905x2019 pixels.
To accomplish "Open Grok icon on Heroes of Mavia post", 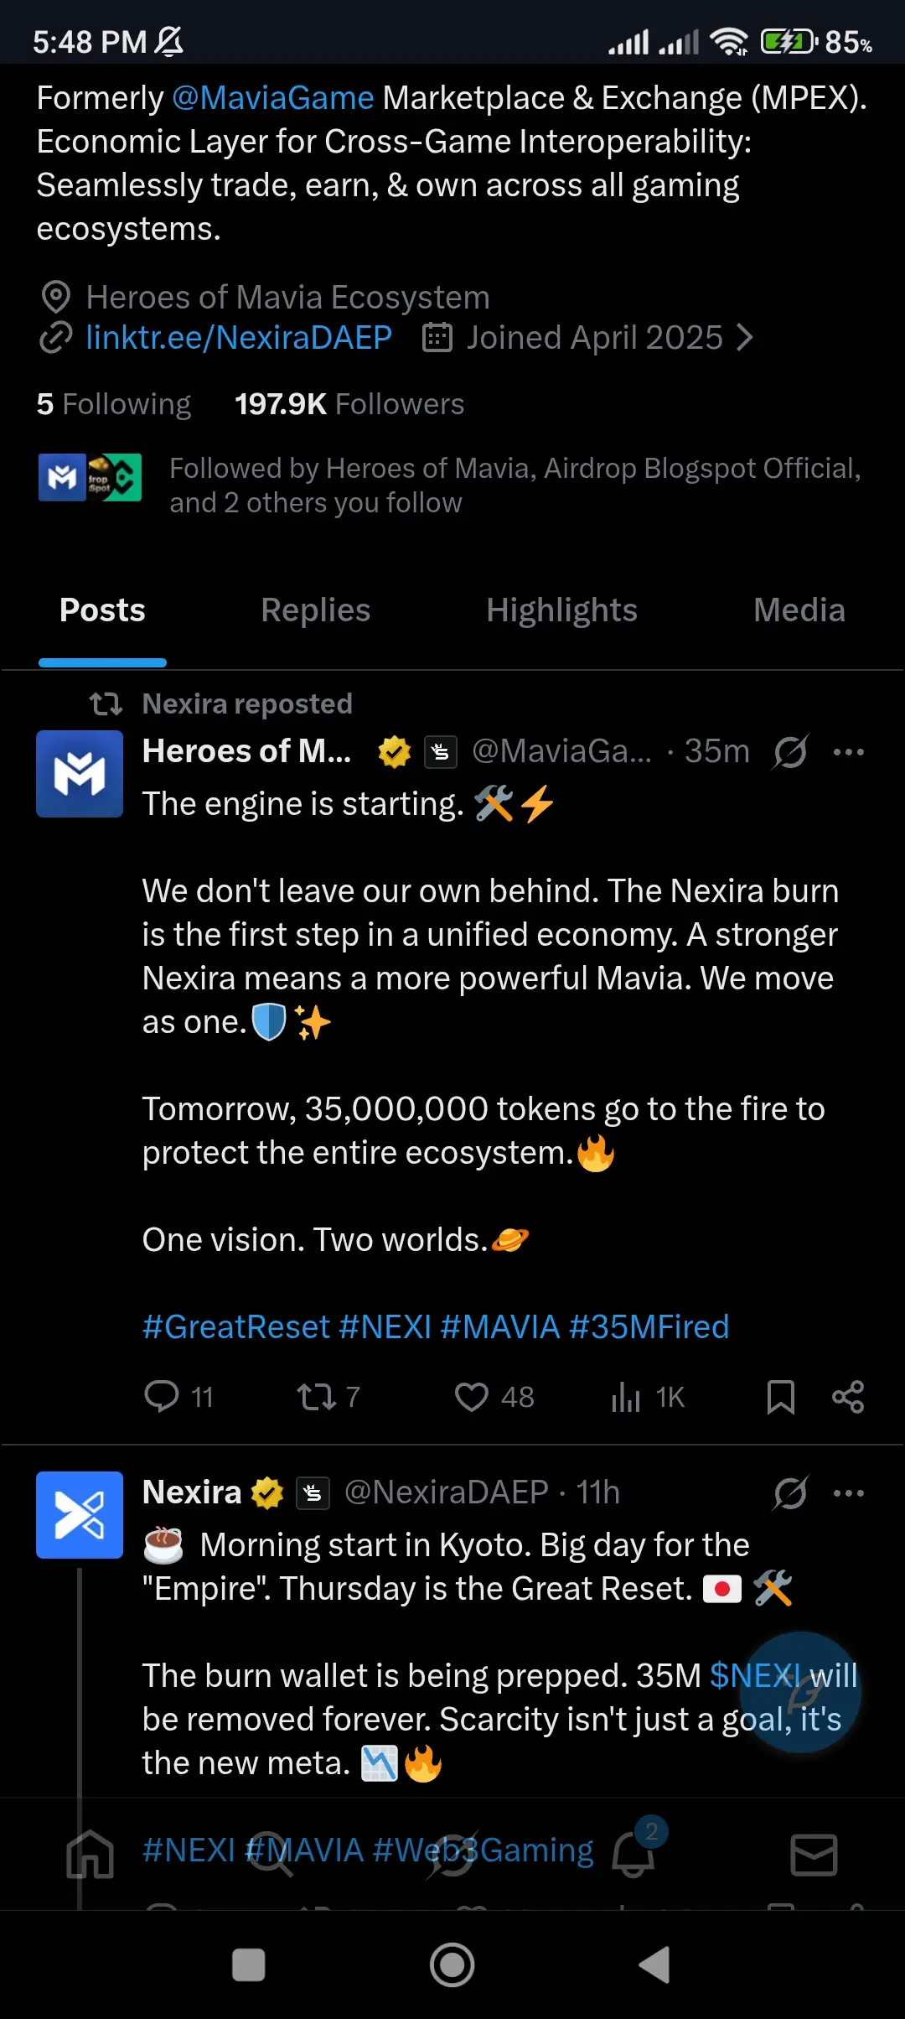I will click(x=790, y=751).
